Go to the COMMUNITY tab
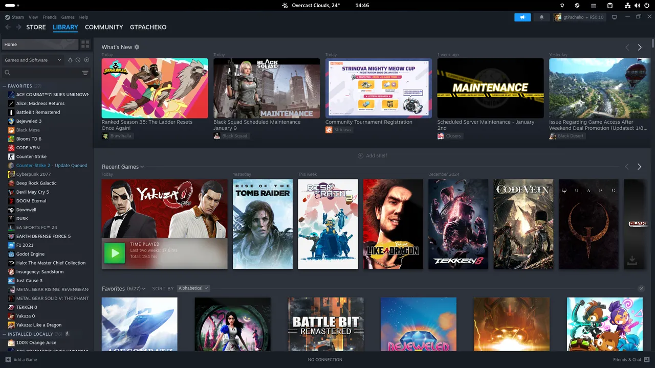 [x=104, y=27]
